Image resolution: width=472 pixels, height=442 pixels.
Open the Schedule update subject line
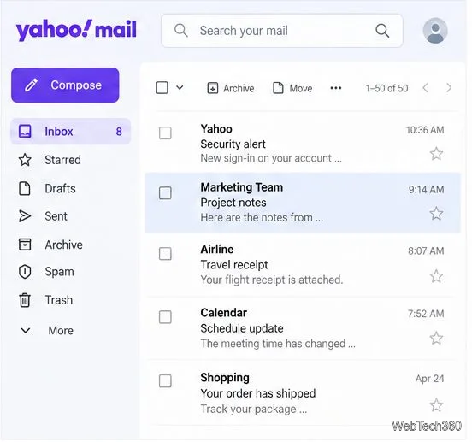pyautogui.click(x=242, y=328)
